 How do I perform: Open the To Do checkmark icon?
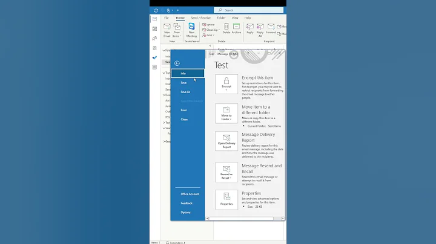coord(154,57)
